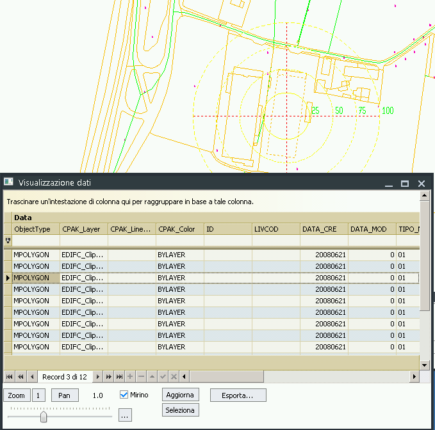Screen dimensions: 435x430
Task: Click the add record plus icon
Action: point(131,376)
